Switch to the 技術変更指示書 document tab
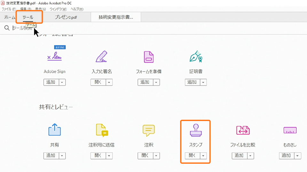The image size is (307, 172). point(116,17)
